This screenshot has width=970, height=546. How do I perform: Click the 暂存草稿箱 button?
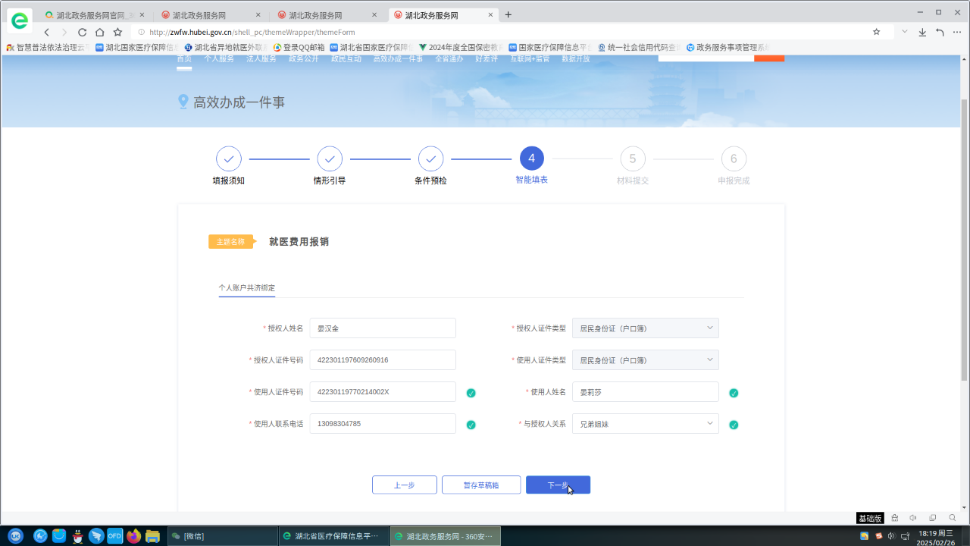pyautogui.click(x=481, y=485)
